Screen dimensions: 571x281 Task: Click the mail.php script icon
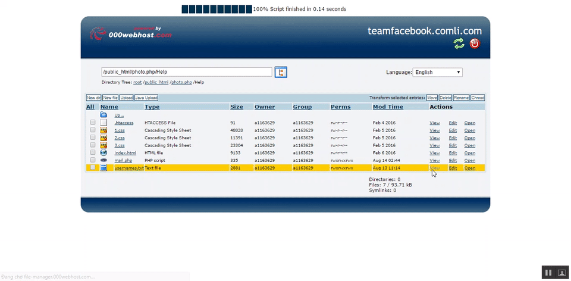pos(103,160)
